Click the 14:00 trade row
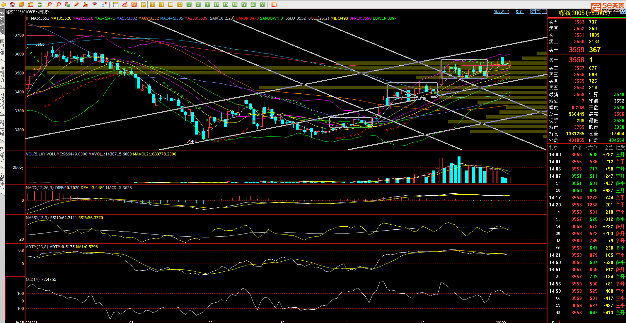Image resolution: width=626 pixels, height=323 pixels. tap(587, 154)
